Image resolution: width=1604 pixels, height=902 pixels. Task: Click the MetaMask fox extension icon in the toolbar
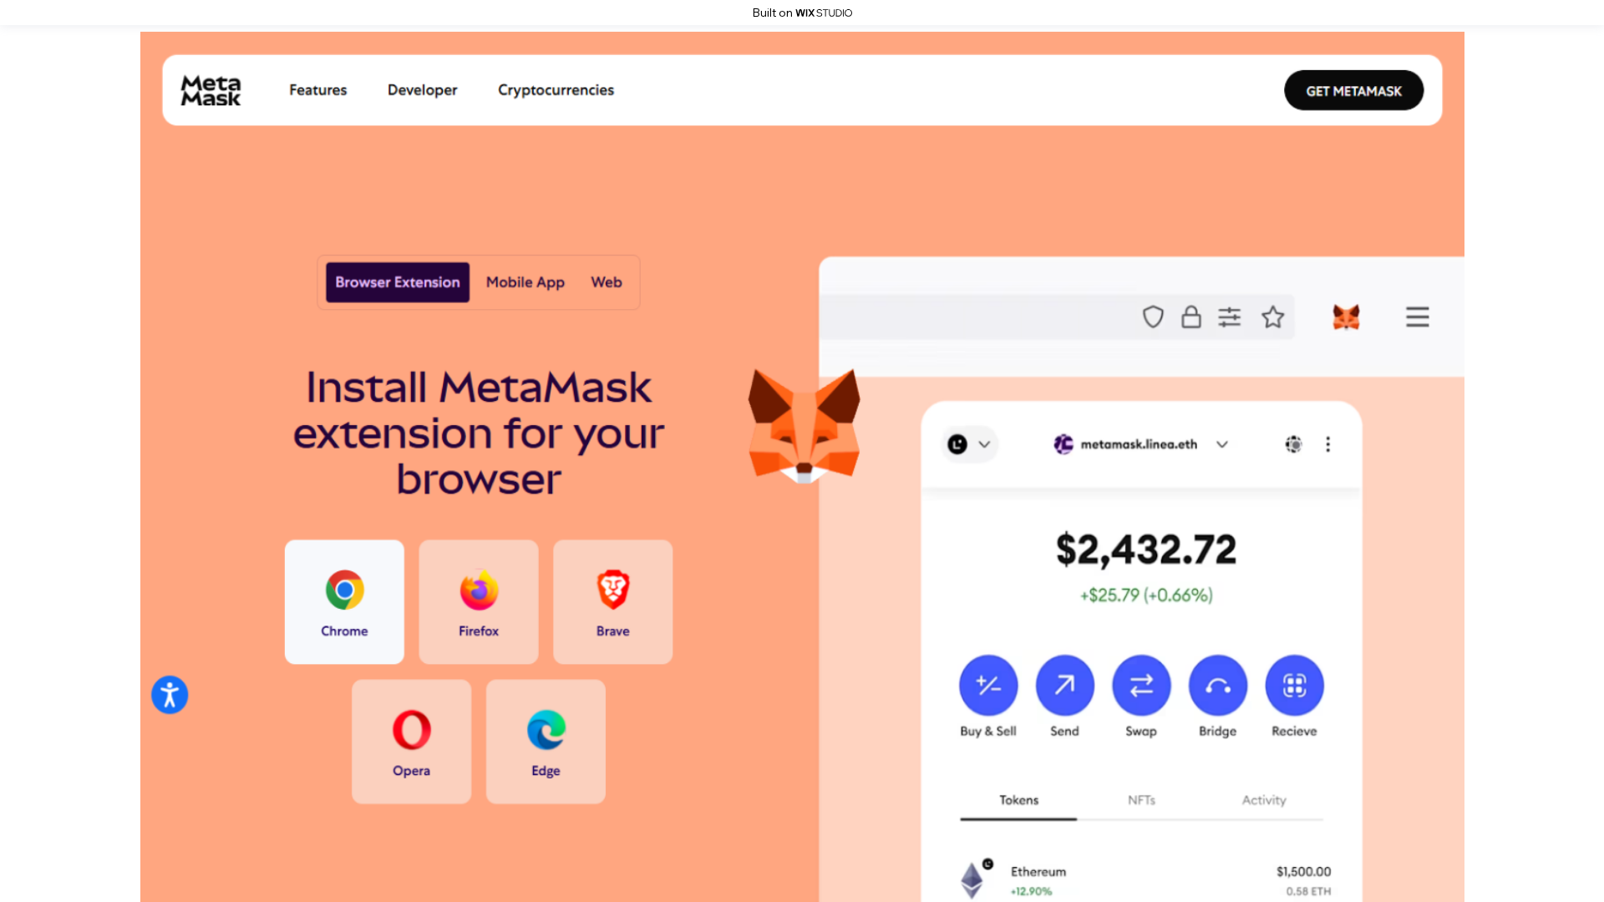(1346, 317)
